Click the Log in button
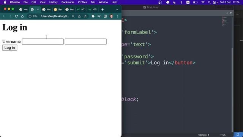Viewport: 243px width, 137px height. [9, 48]
